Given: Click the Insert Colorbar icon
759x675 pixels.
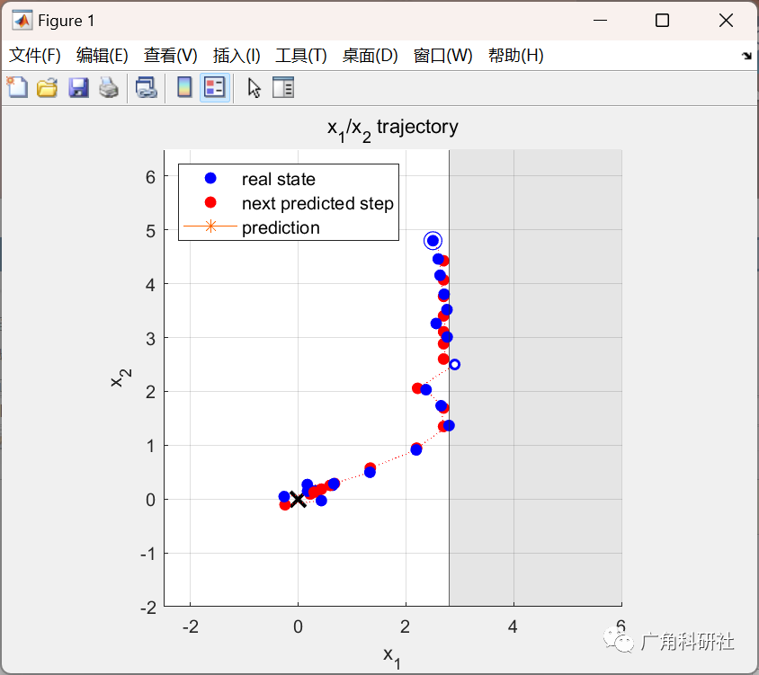Looking at the screenshot, I should [184, 87].
